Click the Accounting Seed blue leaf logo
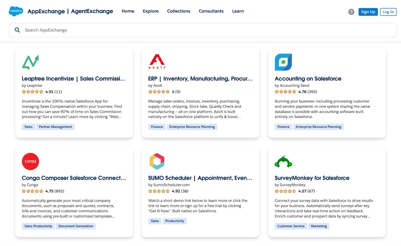 (283, 62)
